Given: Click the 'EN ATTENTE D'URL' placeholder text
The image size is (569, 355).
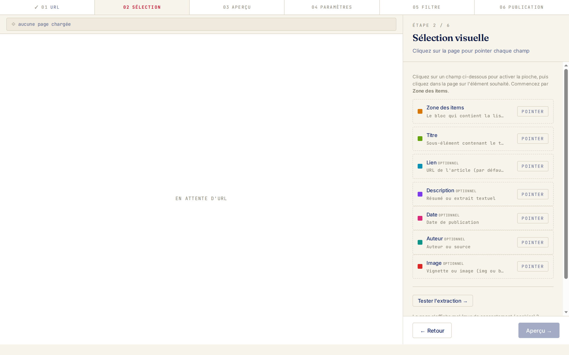Looking at the screenshot, I should (201, 199).
